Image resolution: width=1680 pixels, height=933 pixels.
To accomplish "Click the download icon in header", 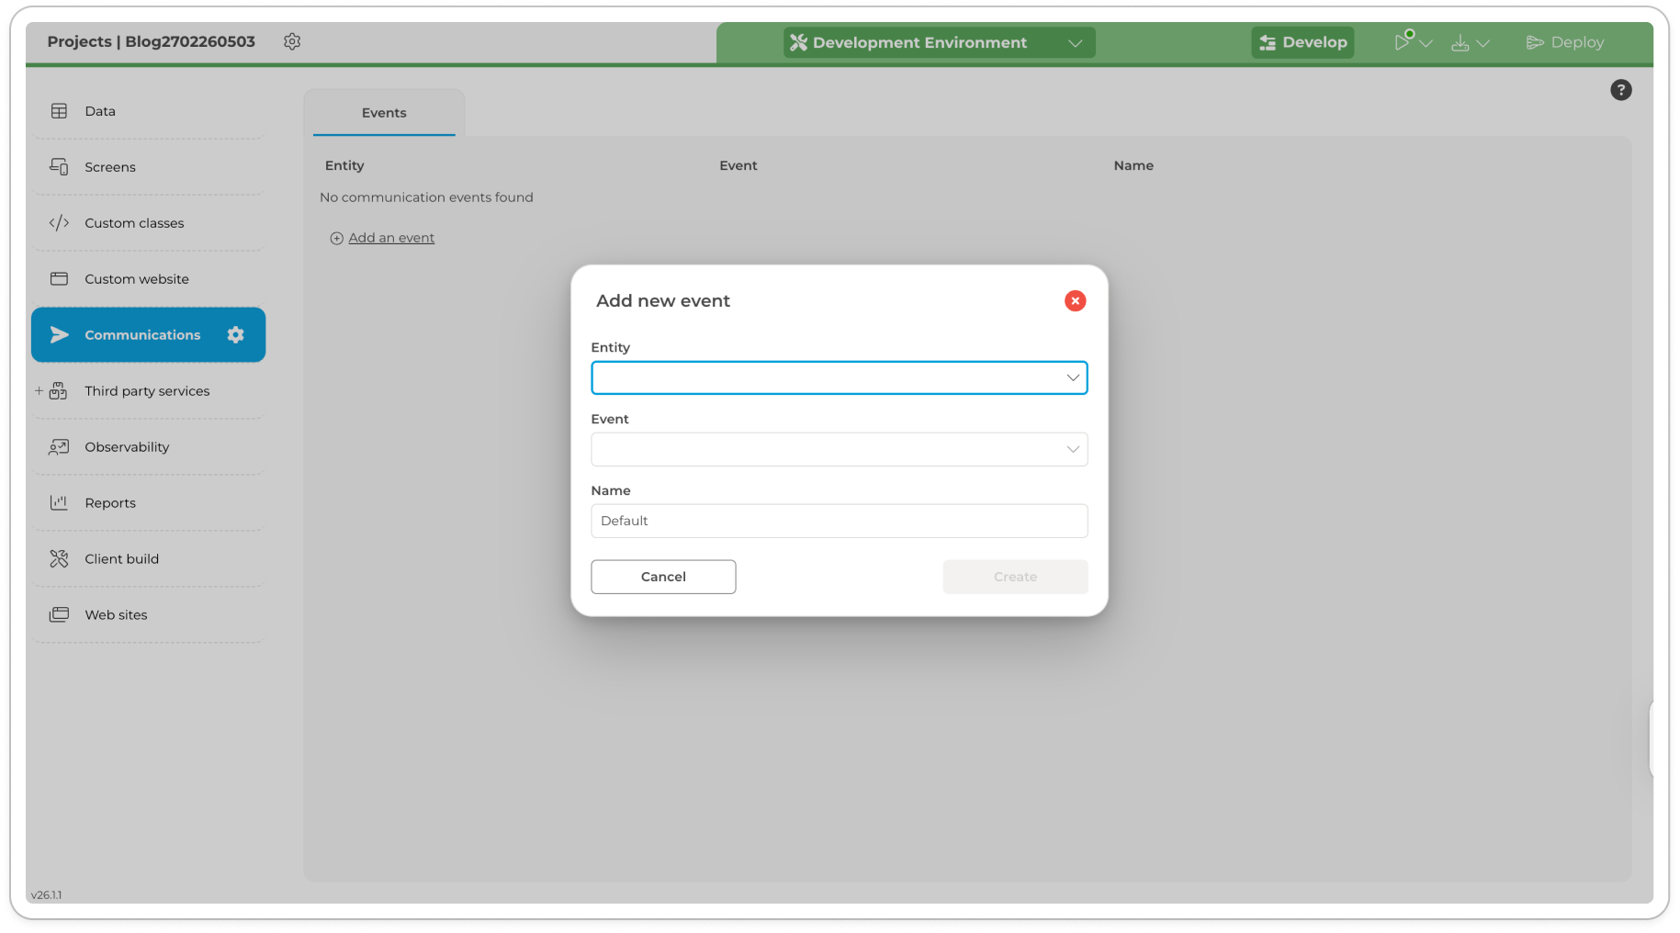I will (x=1460, y=43).
